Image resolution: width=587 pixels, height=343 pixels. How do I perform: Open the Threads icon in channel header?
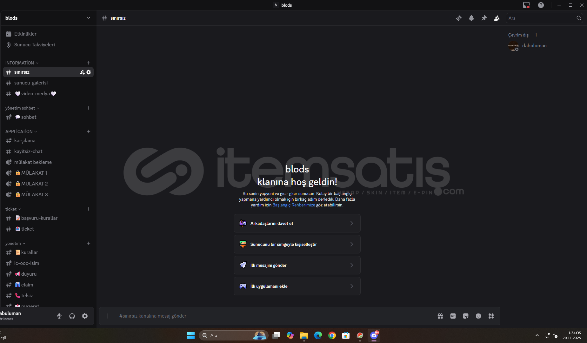click(x=459, y=18)
